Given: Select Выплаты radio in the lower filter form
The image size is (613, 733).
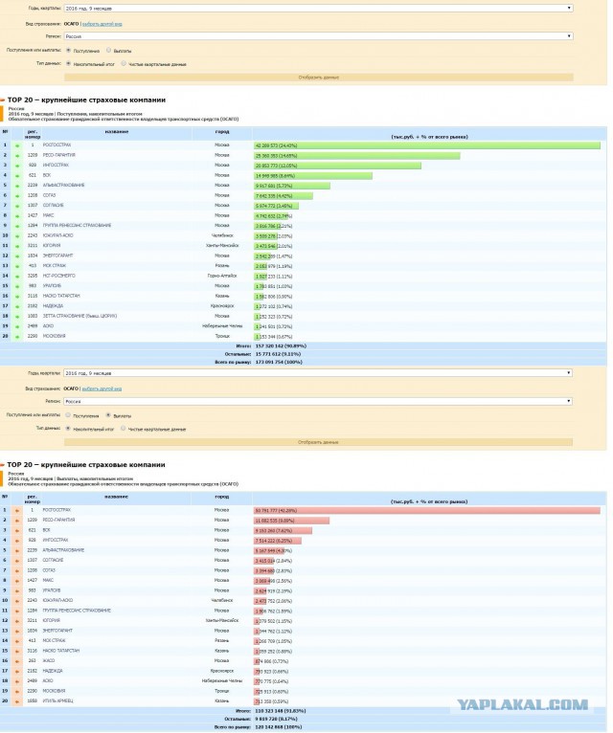Looking at the screenshot, I should point(108,415).
